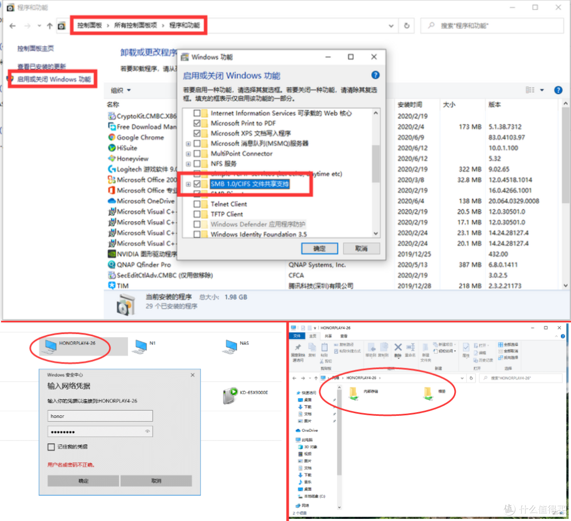This screenshot has width=571, height=521.
Task: Open 轻松访问 dropdown in Explorer ribbon
Action: pyautogui.click(x=445, y=351)
